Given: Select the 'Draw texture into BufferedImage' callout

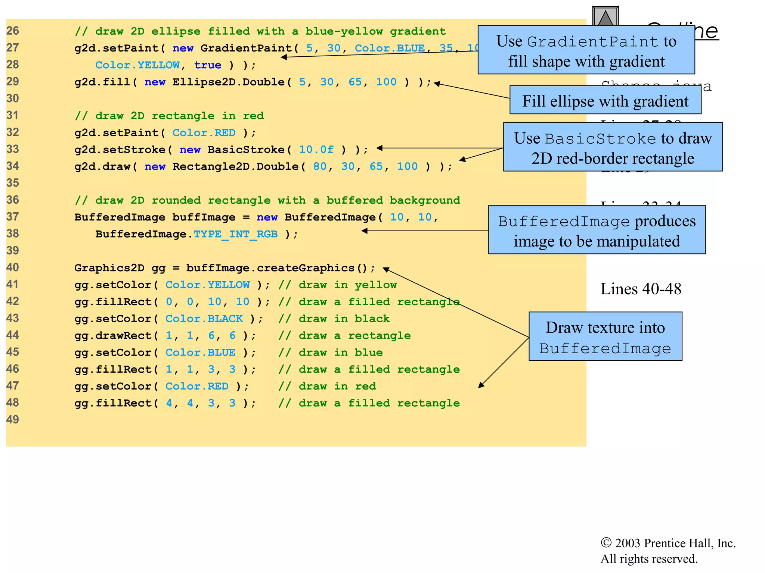Looking at the screenshot, I should tap(605, 336).
